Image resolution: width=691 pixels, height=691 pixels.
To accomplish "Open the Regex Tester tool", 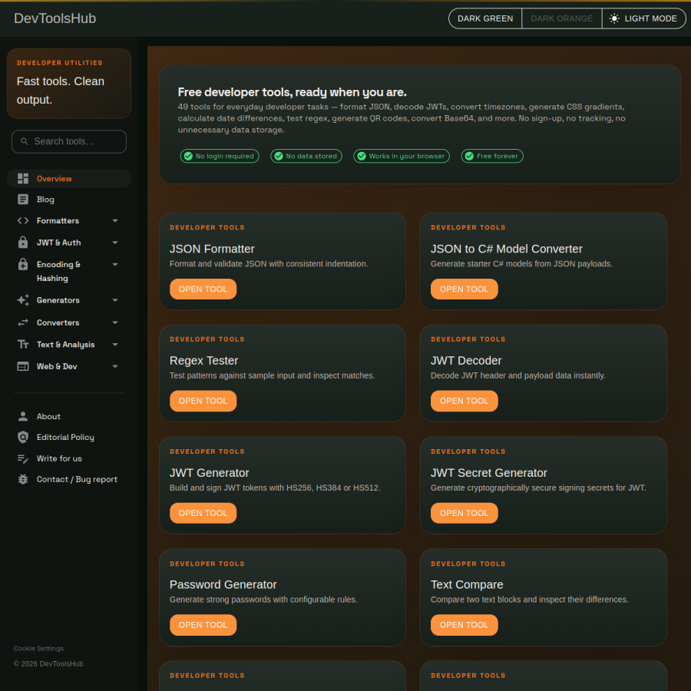I will click(203, 401).
